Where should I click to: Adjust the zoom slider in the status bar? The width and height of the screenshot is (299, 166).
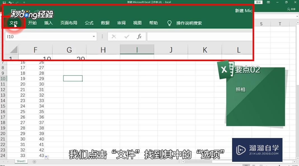point(279,165)
